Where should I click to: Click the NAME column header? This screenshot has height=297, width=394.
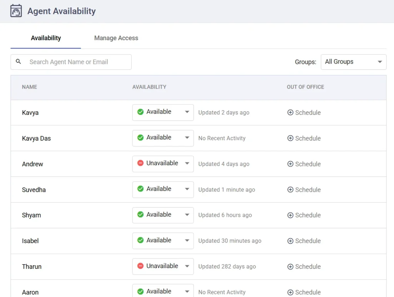tap(29, 87)
